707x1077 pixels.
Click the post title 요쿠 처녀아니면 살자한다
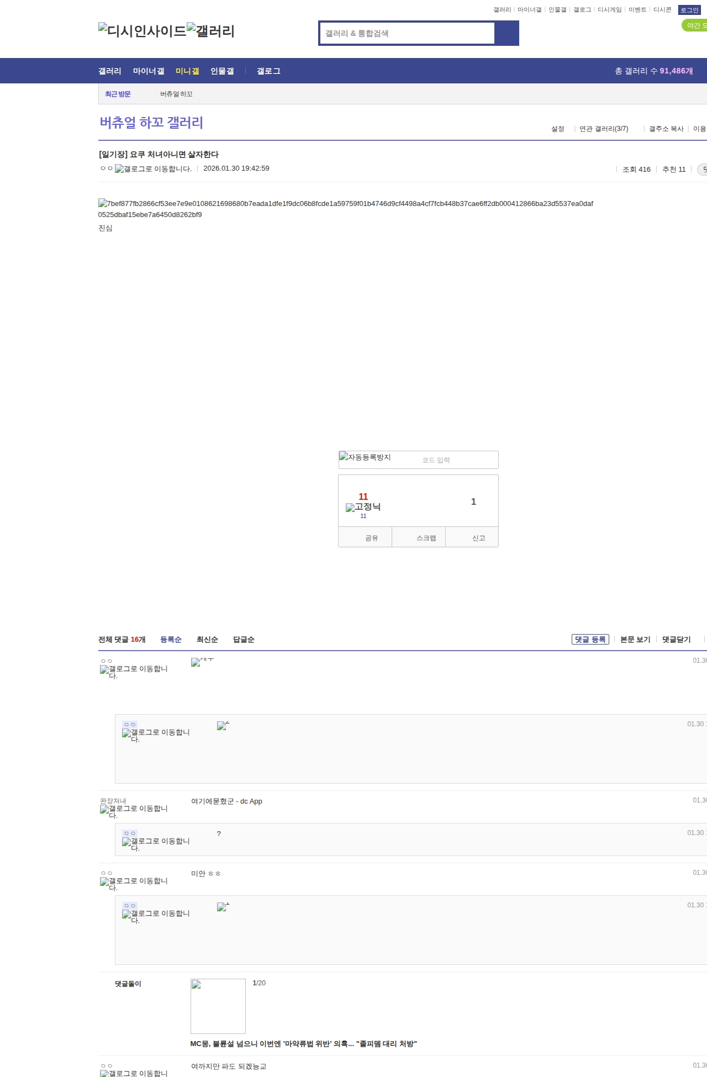(159, 155)
